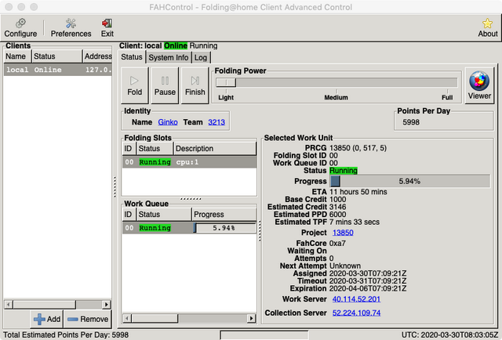Switch to the System Info tab

[x=168, y=57]
